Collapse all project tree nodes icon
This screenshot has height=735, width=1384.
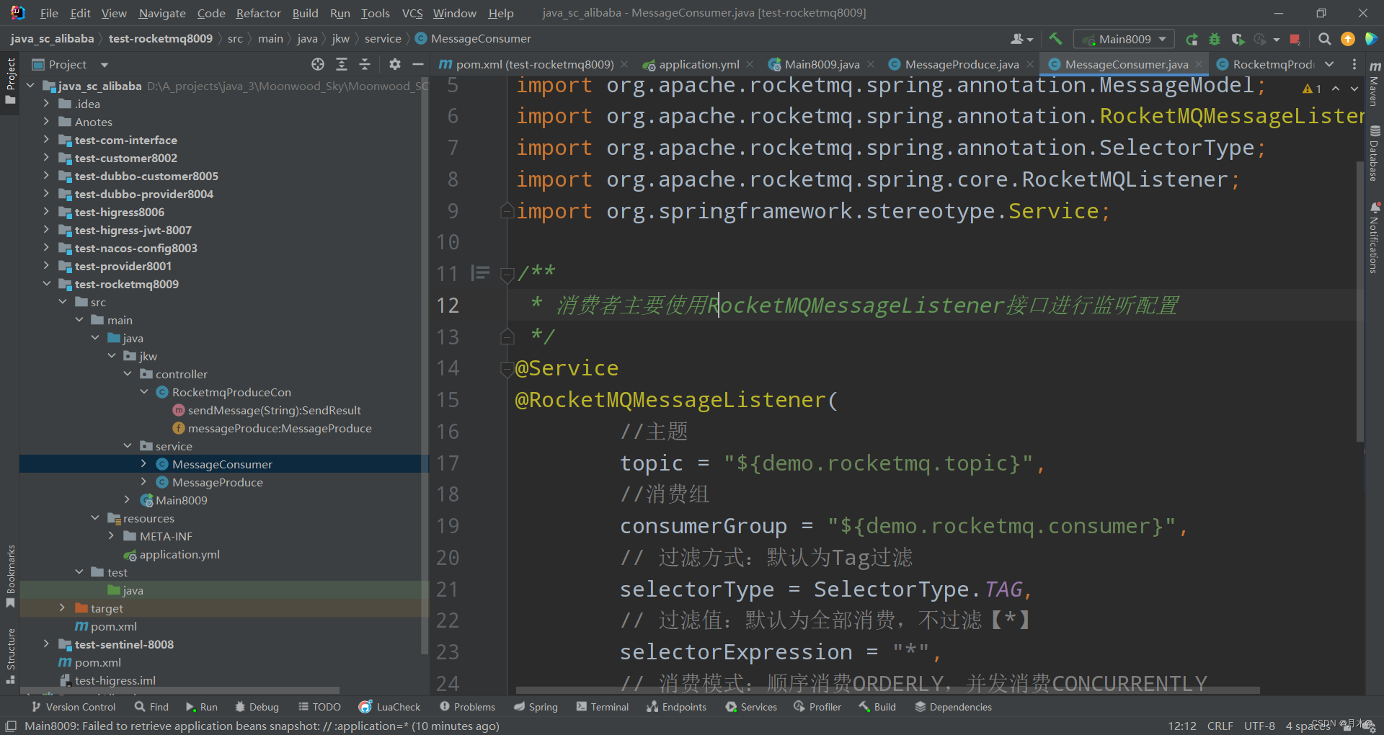365,64
